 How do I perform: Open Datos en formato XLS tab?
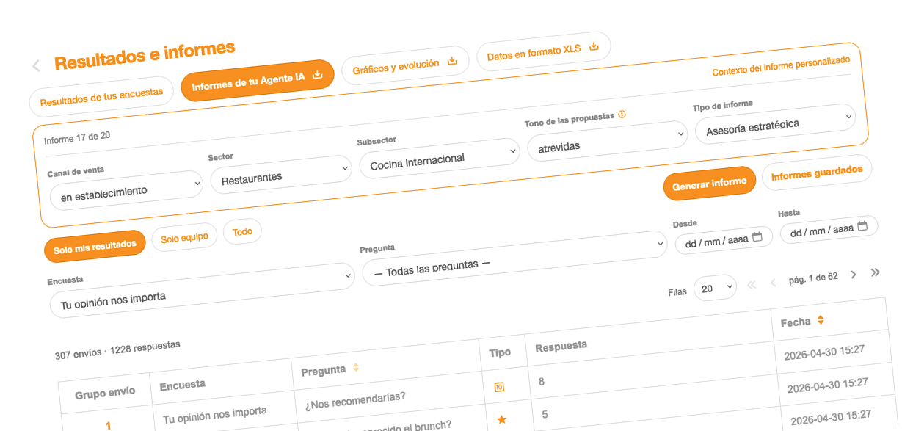(x=543, y=51)
